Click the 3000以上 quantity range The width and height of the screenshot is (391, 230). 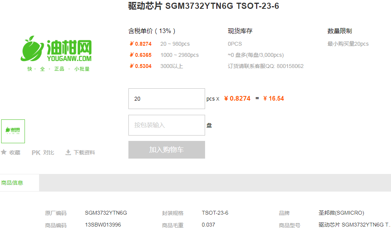tap(172, 66)
